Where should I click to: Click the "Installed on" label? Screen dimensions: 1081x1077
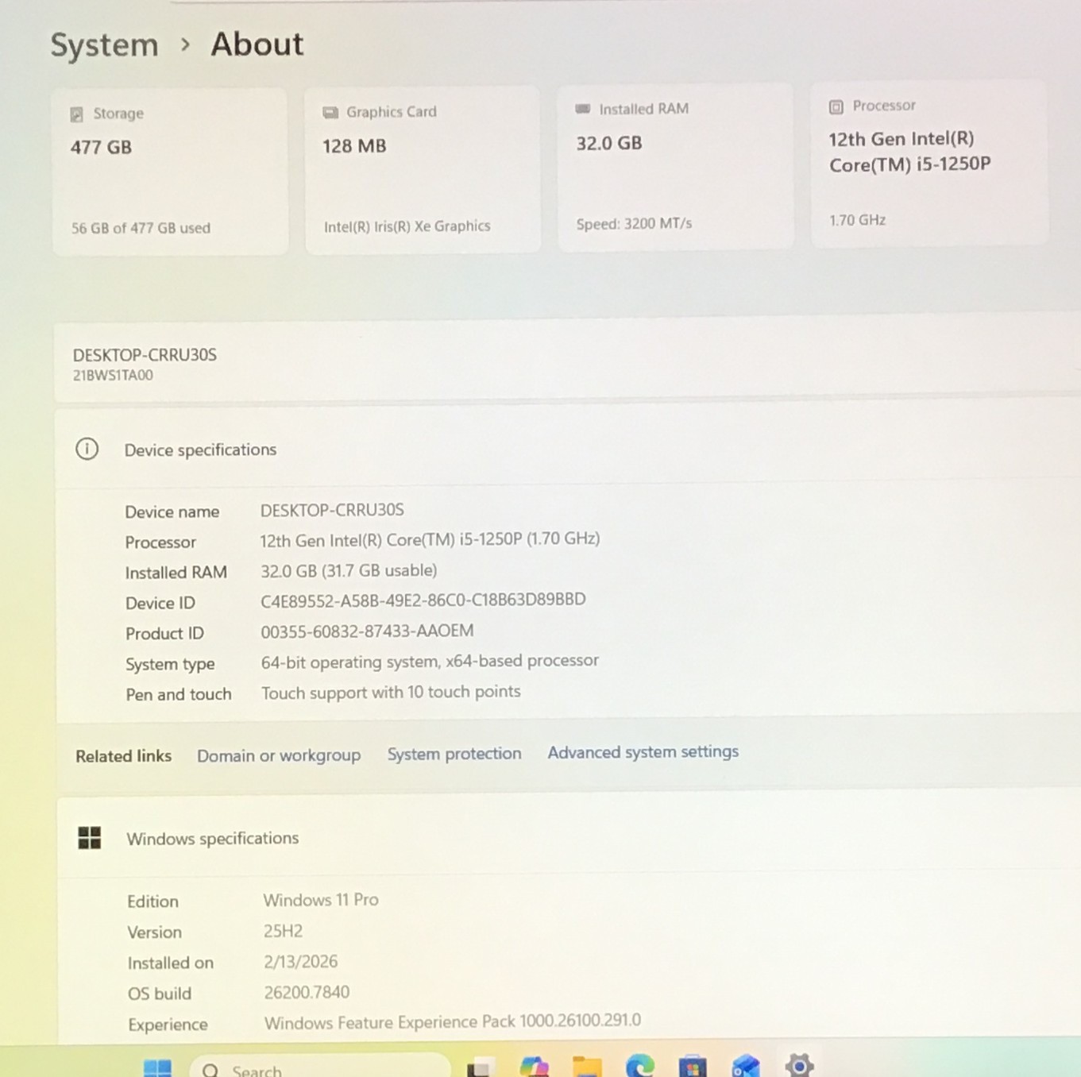(171, 963)
